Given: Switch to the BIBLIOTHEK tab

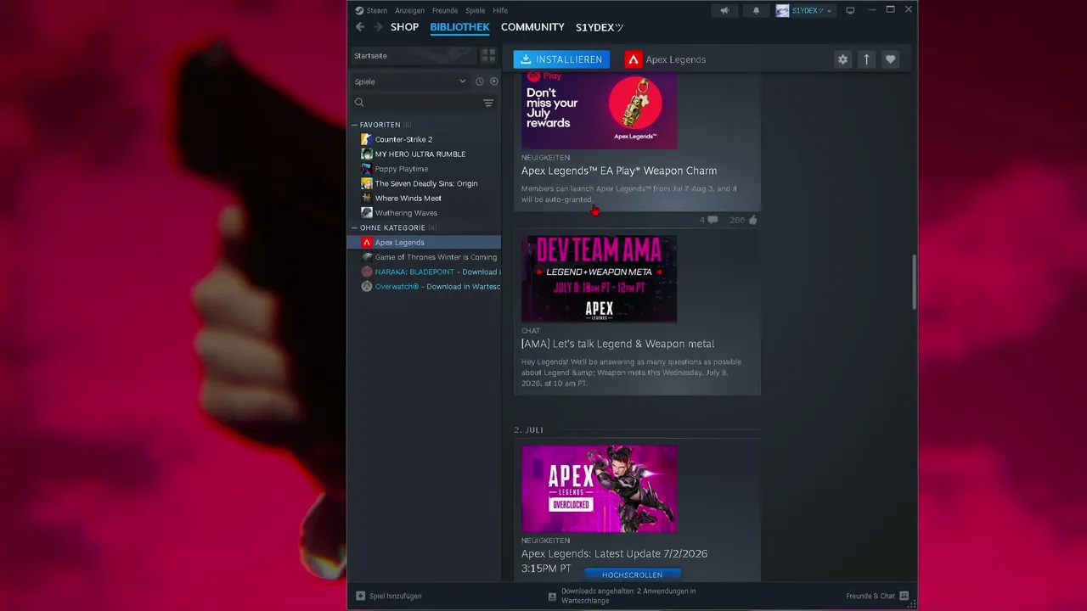Looking at the screenshot, I should (459, 27).
